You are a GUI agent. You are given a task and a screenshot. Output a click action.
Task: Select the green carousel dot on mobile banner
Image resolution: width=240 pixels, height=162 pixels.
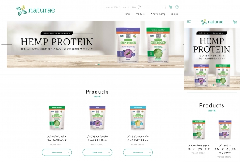(x=213, y=85)
